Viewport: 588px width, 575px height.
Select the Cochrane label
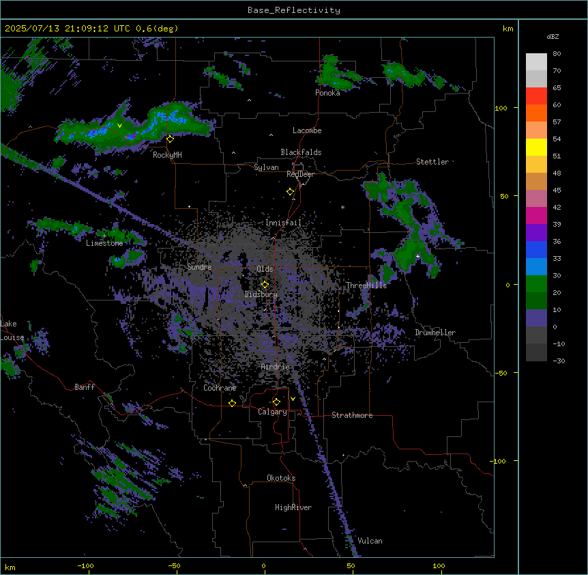point(220,388)
